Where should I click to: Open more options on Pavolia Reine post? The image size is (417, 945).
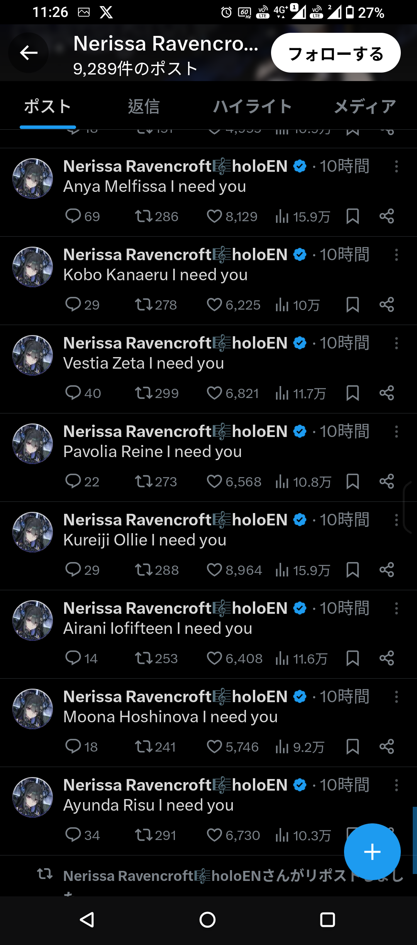coord(396,432)
